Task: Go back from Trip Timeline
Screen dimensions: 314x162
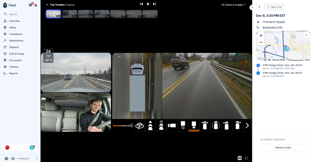Action: (x=47, y=5)
